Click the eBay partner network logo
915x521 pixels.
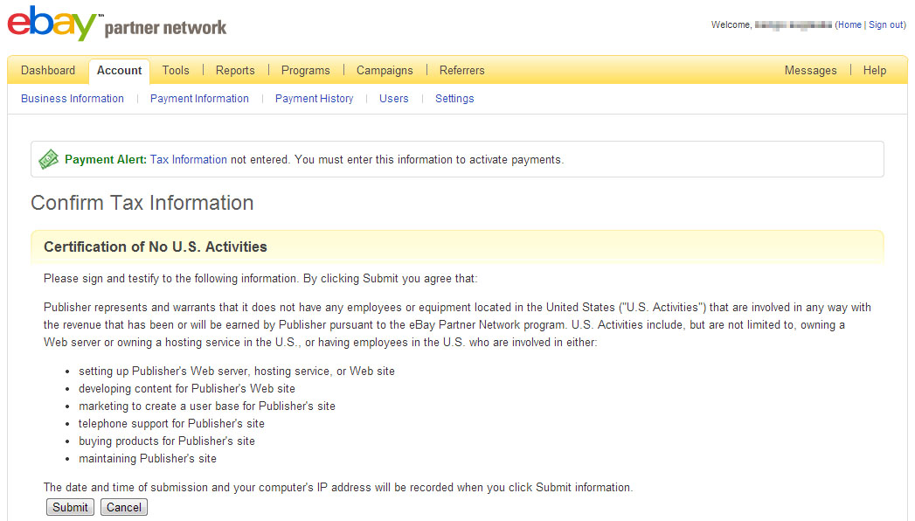(117, 24)
